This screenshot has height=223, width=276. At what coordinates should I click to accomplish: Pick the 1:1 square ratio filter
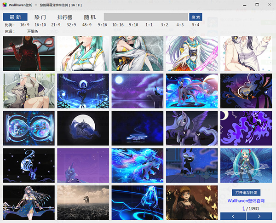[x=149, y=25]
